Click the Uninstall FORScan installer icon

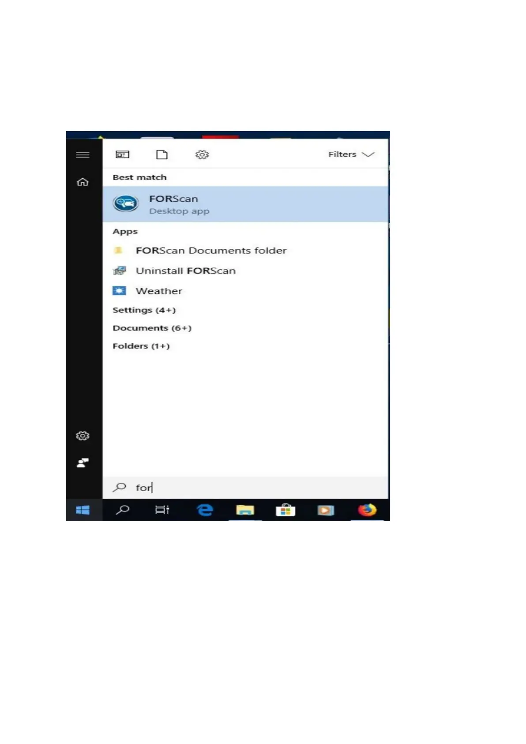[x=120, y=271]
